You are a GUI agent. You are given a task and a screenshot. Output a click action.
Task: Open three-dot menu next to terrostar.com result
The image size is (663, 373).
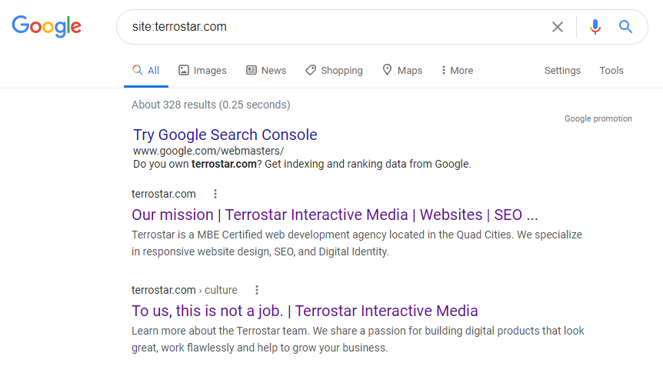[x=215, y=194]
